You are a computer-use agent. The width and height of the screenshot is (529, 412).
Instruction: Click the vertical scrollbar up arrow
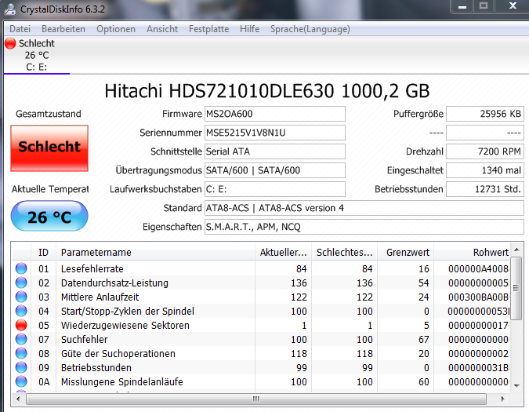tap(516, 250)
